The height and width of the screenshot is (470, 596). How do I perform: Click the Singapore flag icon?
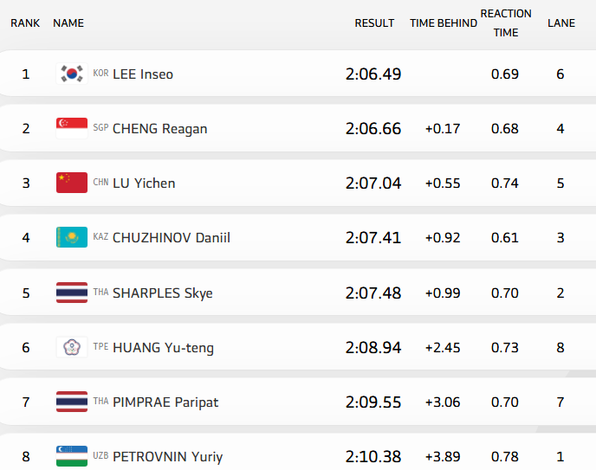tap(72, 128)
